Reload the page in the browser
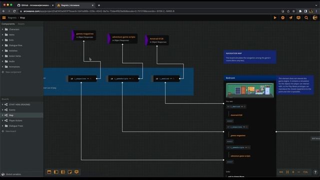 click(x=14, y=11)
